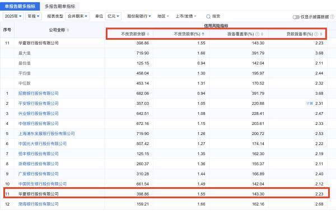Open the 2025年 year dropdown

coord(13,16)
